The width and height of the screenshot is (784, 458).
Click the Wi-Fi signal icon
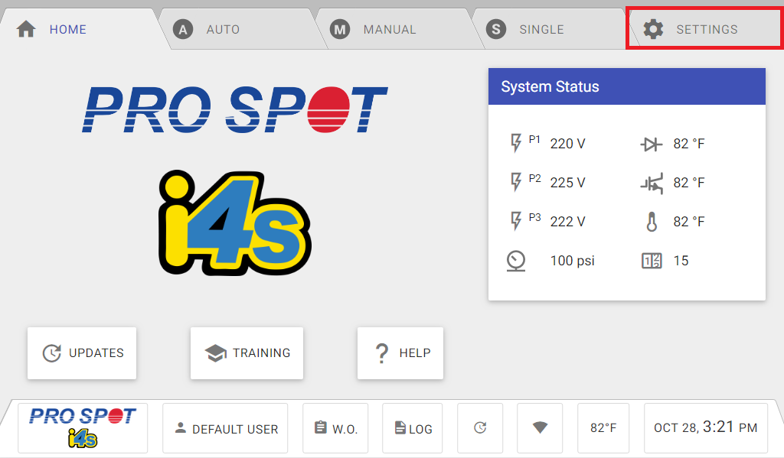coord(540,428)
